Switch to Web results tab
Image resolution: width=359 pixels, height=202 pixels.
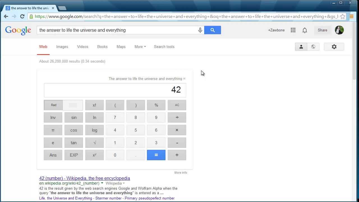[x=43, y=47]
